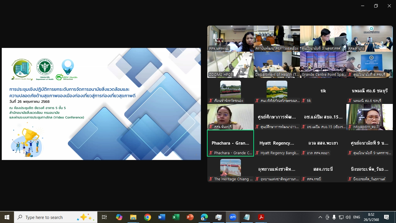Launch Google Chrome from the taskbar
Screen dimensions: 396x223
point(148,217)
